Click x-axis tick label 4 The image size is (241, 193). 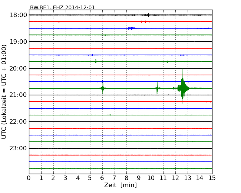(x=78, y=178)
